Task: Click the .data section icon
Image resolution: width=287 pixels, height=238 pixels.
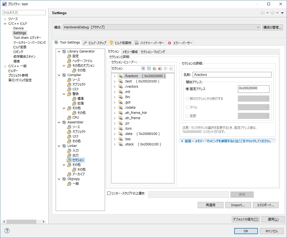Action: tap(121, 134)
